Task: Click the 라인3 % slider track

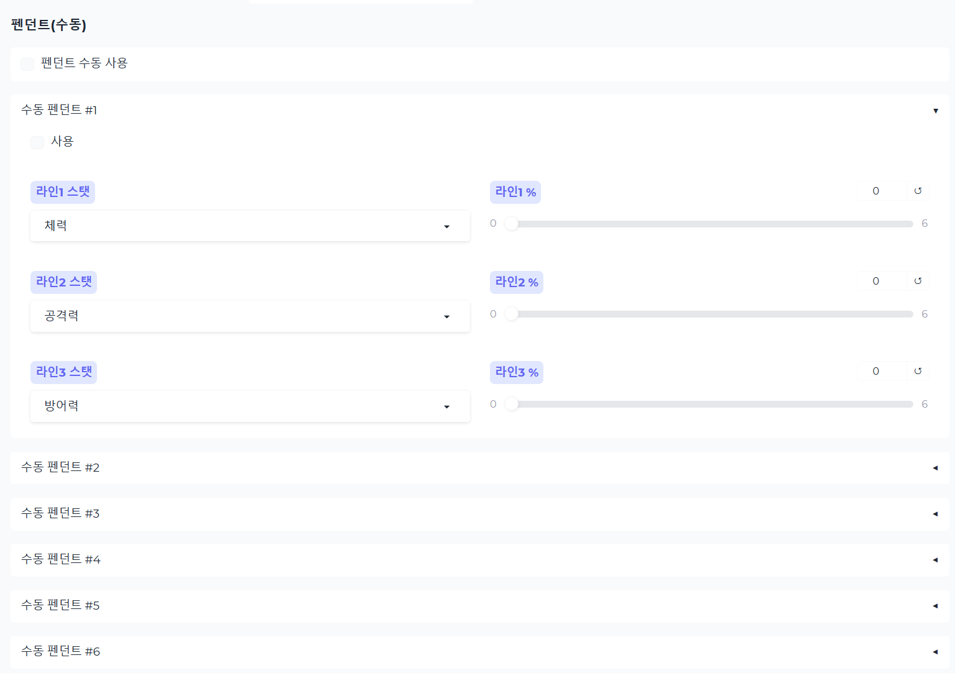Action: (712, 404)
